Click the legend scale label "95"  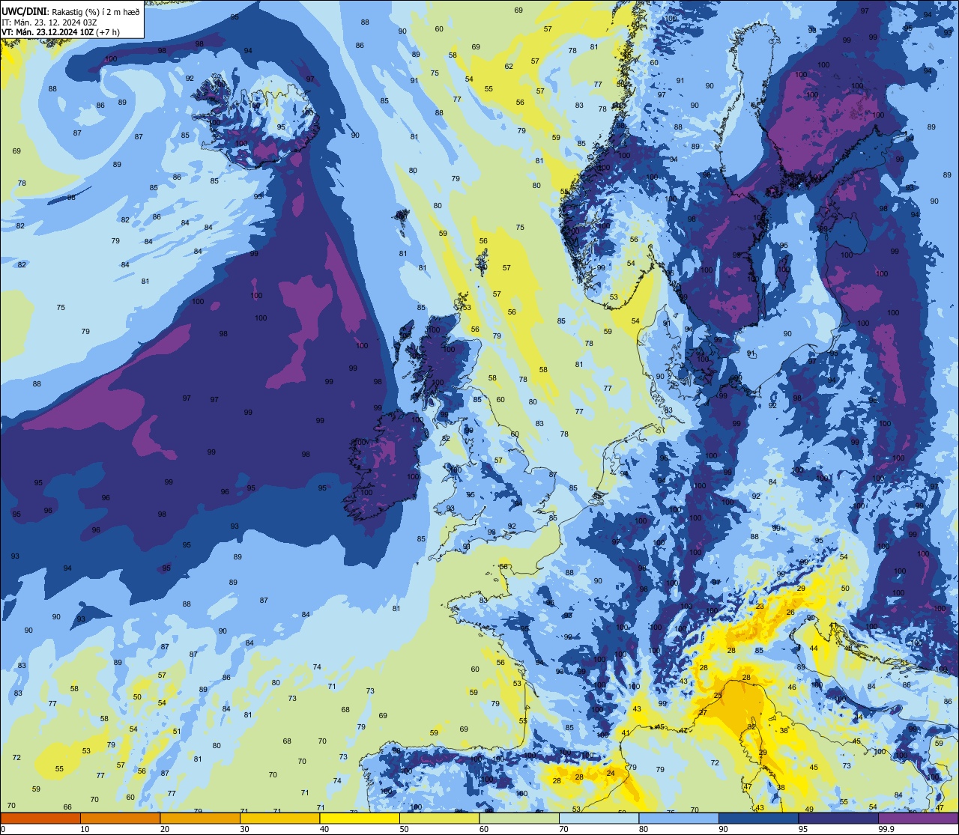coord(803,829)
